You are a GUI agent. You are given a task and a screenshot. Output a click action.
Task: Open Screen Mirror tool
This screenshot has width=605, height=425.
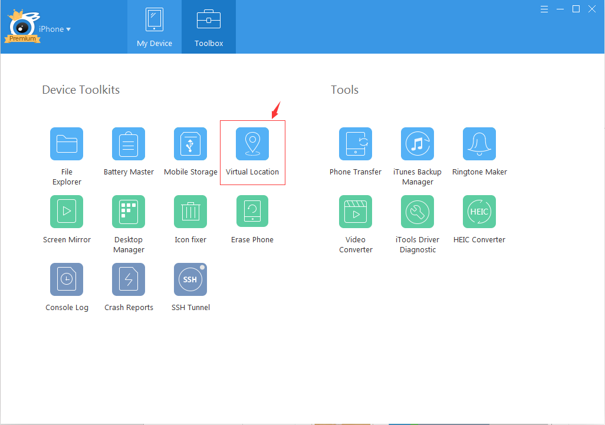pyautogui.click(x=67, y=212)
